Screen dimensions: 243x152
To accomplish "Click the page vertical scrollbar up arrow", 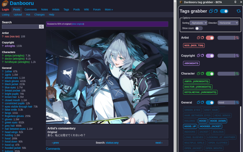I will 175,1.
